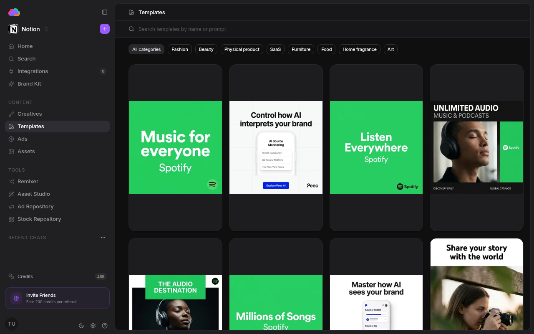Filter templates by Fashion
Screen dimensions: 534x334
tap(180, 49)
